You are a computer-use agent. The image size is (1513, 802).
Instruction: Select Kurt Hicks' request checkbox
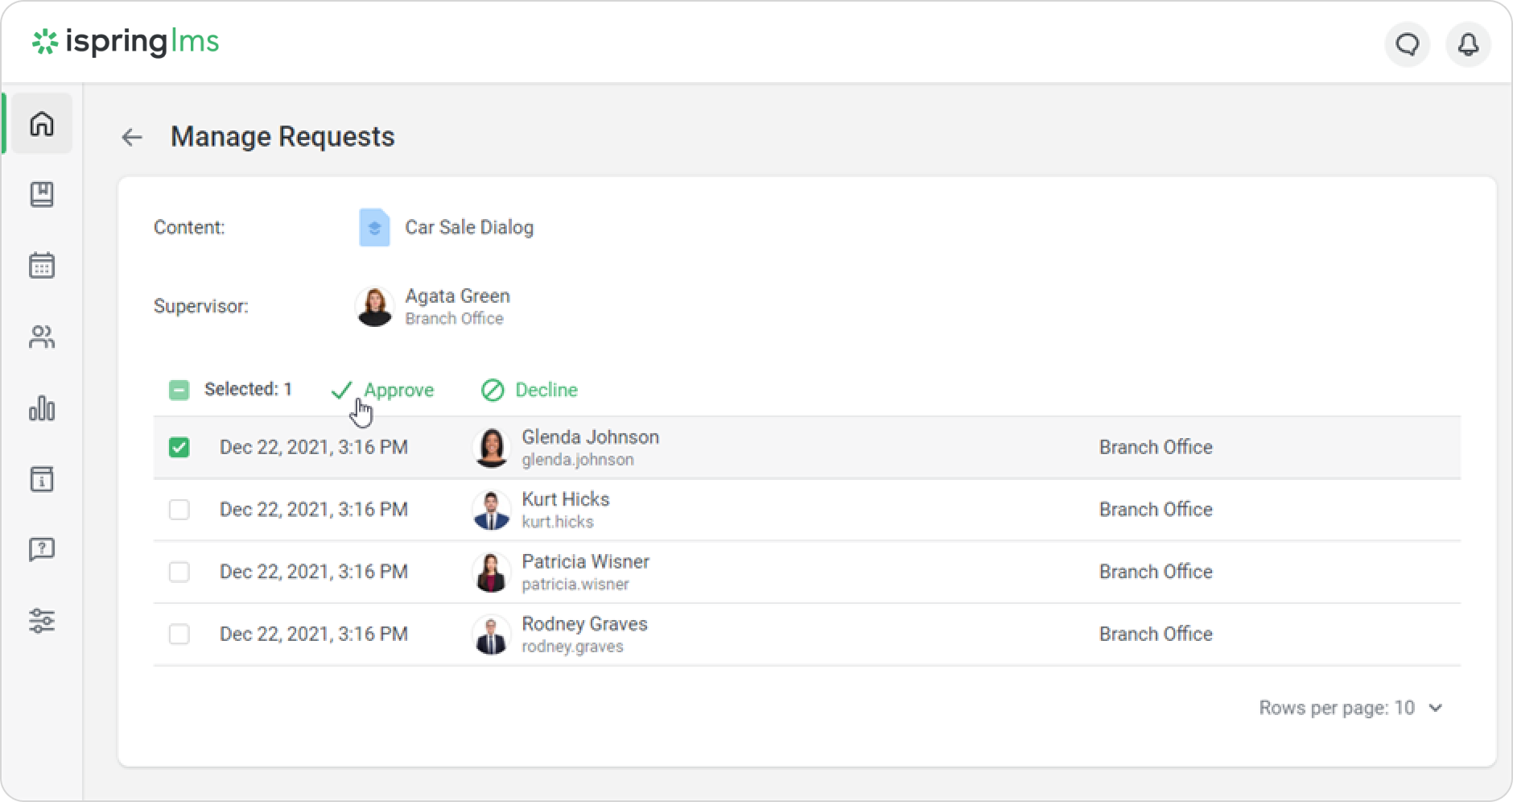[x=179, y=510]
